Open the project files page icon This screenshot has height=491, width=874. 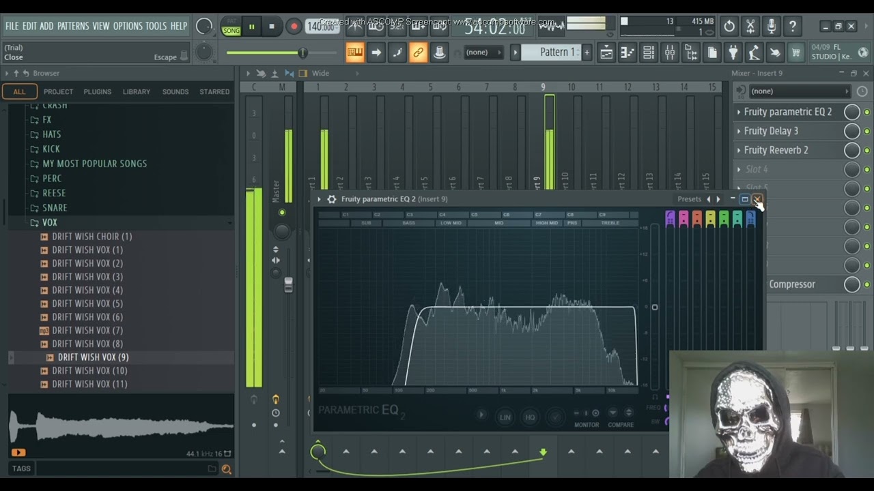click(x=711, y=53)
